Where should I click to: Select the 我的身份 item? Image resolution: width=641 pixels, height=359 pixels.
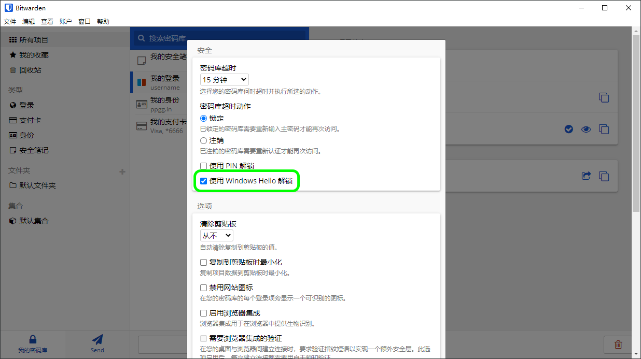159,104
